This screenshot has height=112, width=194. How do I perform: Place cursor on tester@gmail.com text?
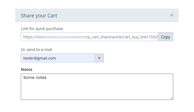point(40,58)
